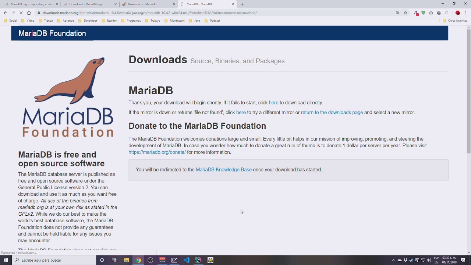Image resolution: width=471 pixels, height=265 pixels.
Task: Open the zoom magnifier in address bar
Action: click(397, 13)
